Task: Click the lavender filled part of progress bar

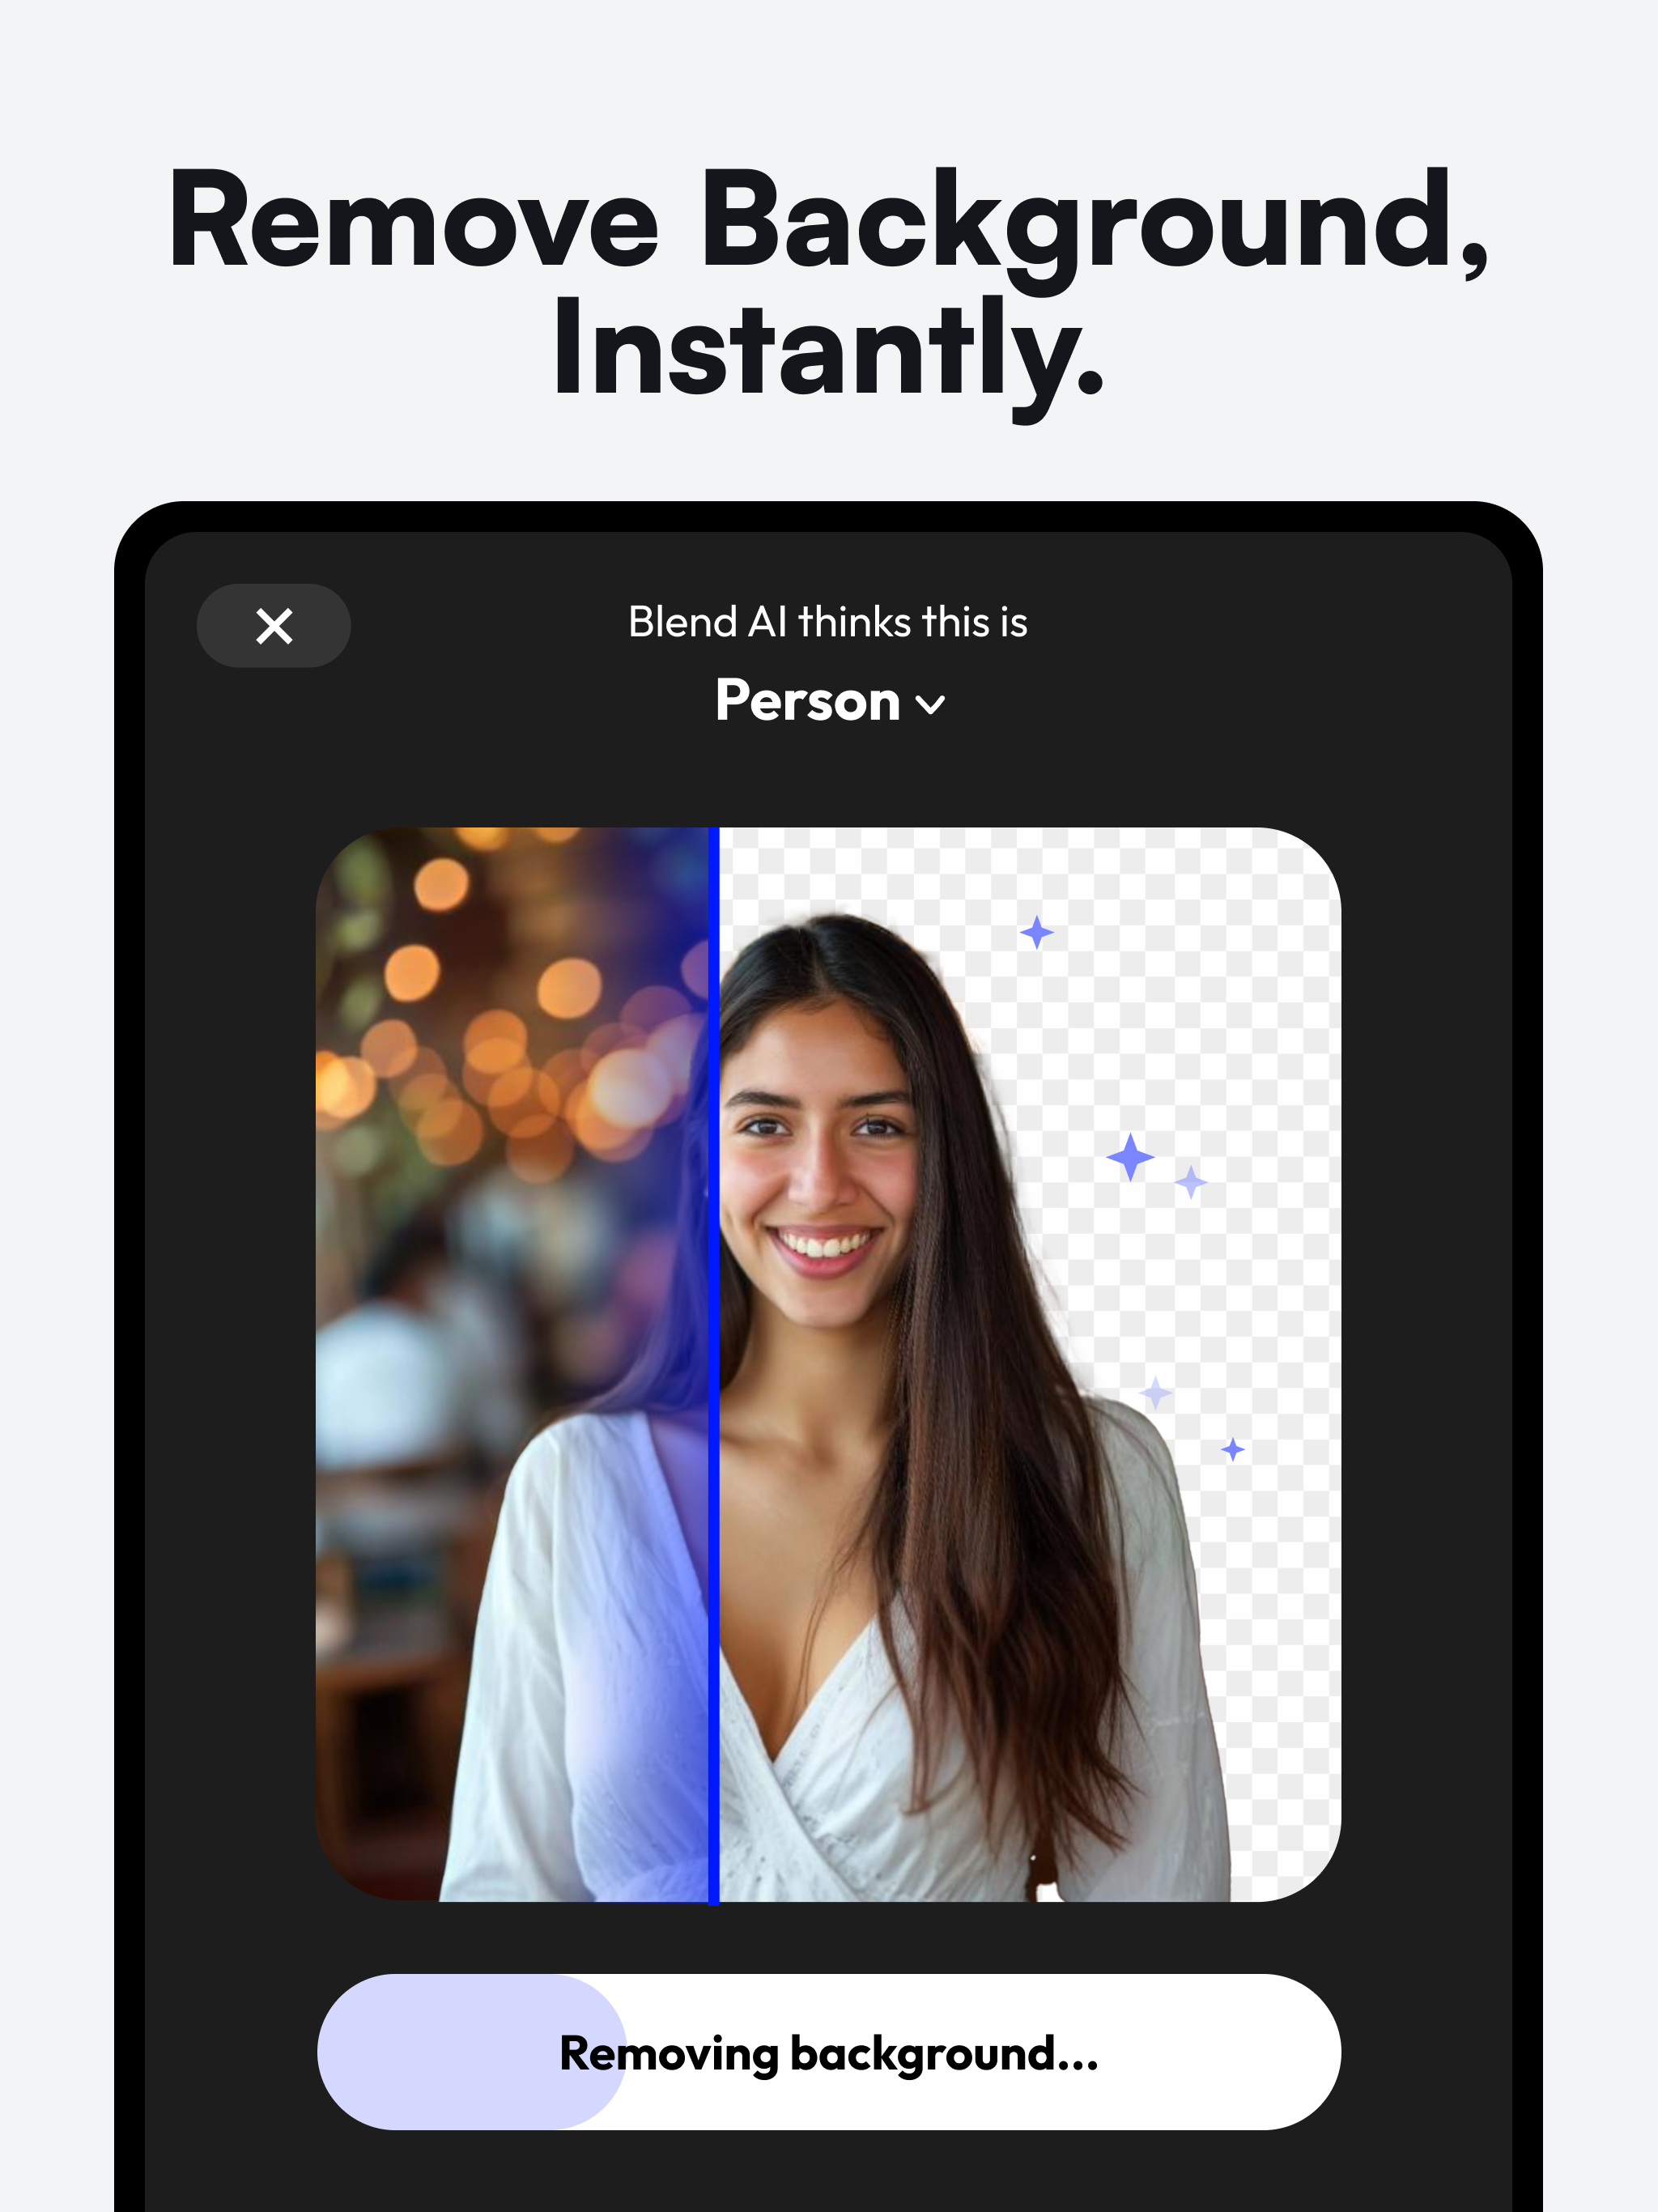Action: tap(470, 2052)
